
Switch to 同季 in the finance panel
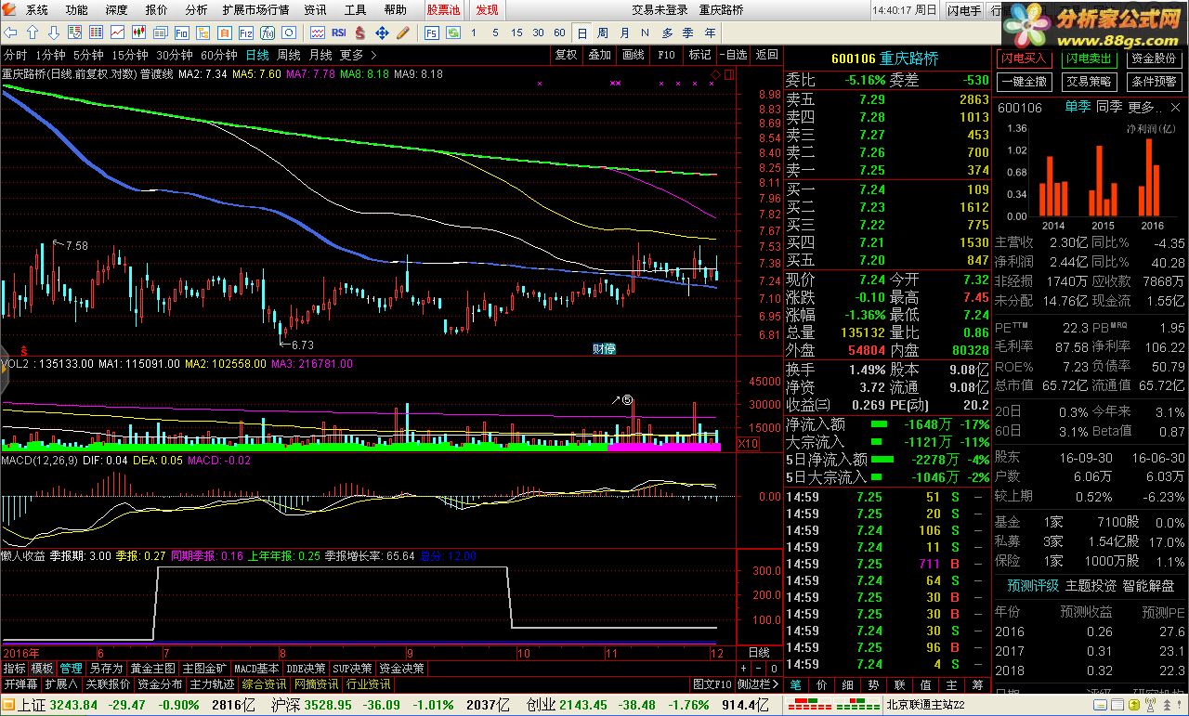click(1109, 107)
